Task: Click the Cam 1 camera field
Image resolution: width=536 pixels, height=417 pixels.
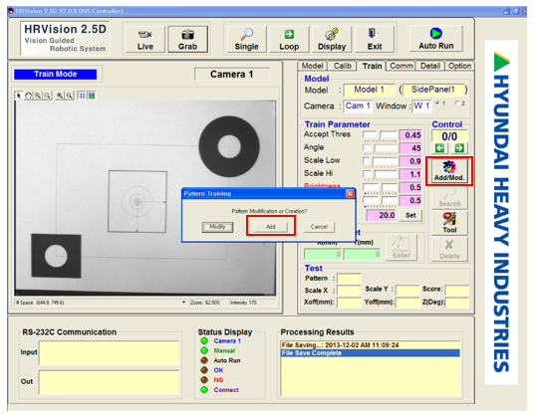Action: click(358, 105)
